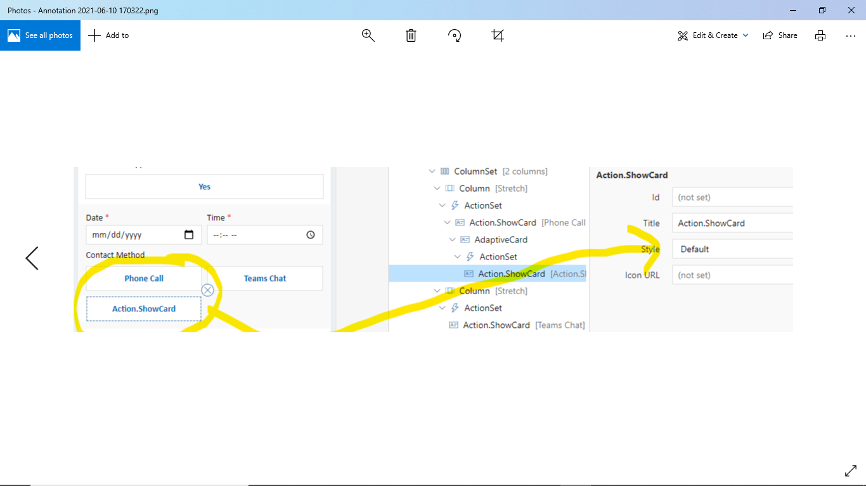
Task: Open the Style dropdown showing Default
Action: (x=732, y=249)
